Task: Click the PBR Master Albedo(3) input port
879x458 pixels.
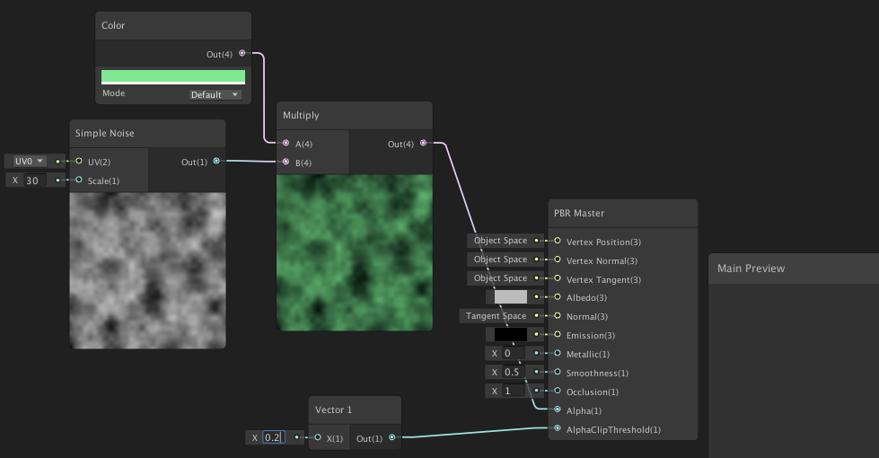Action: [558, 297]
